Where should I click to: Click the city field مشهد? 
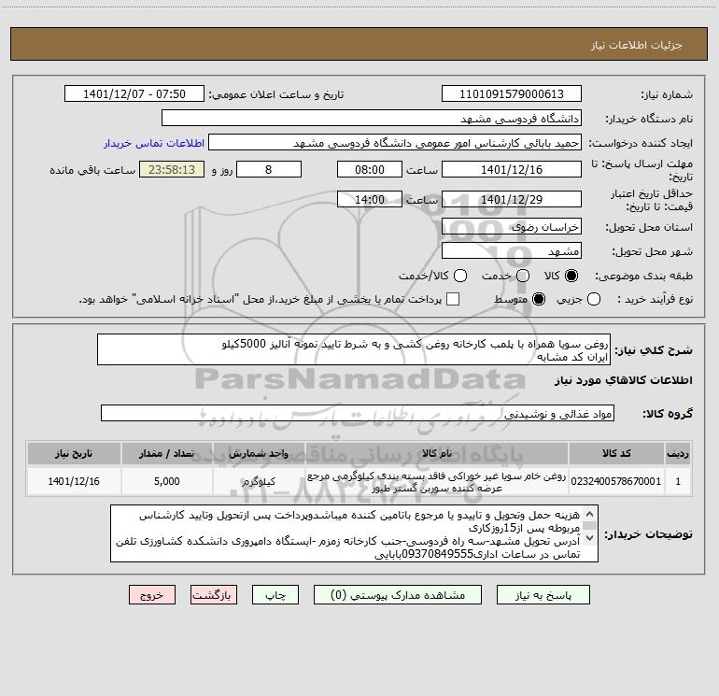click(512, 250)
